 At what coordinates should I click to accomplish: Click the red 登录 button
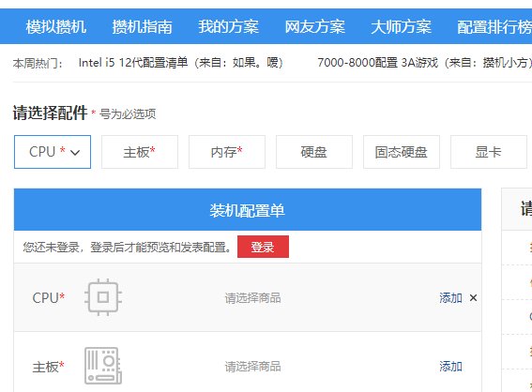pos(263,247)
